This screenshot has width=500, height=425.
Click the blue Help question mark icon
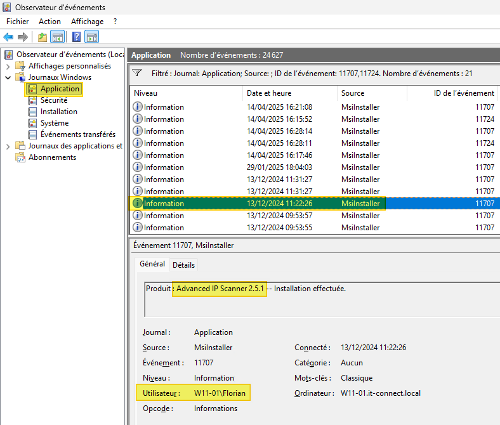coord(76,37)
